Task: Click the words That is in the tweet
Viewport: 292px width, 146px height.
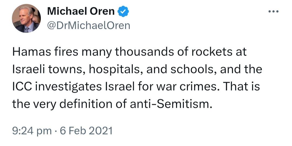Action: point(241,86)
